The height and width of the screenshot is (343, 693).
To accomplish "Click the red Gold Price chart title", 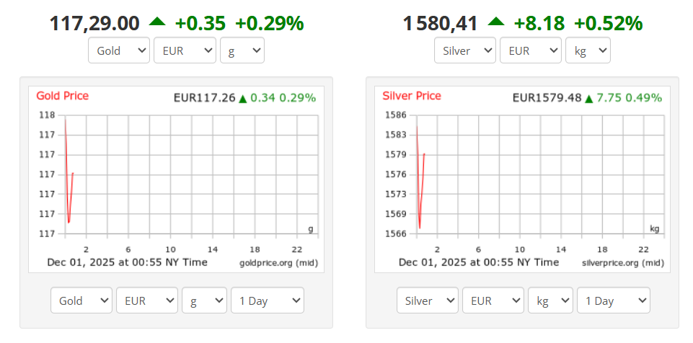I will click(x=63, y=96).
